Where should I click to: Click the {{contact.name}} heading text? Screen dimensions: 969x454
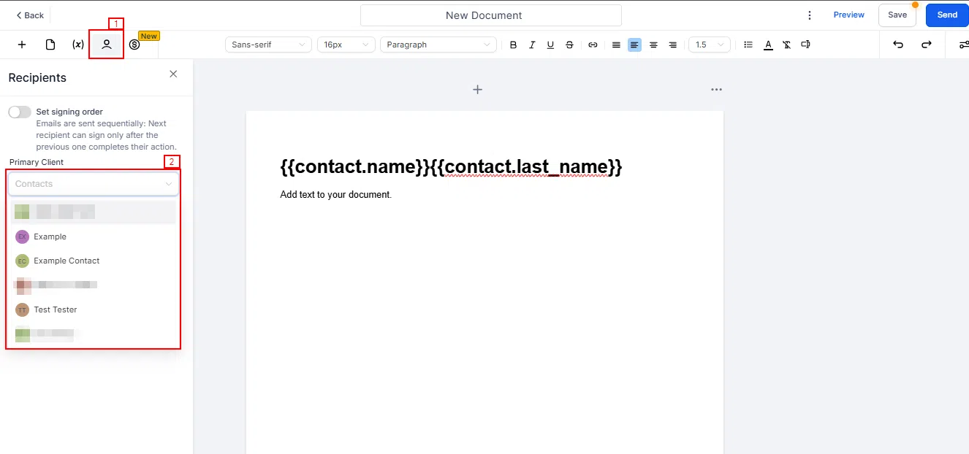pos(355,166)
